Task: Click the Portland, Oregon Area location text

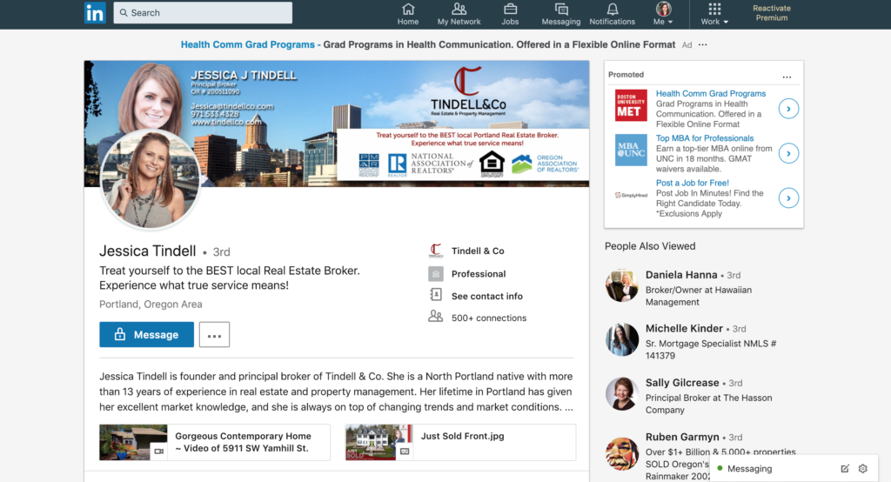Action: [151, 305]
